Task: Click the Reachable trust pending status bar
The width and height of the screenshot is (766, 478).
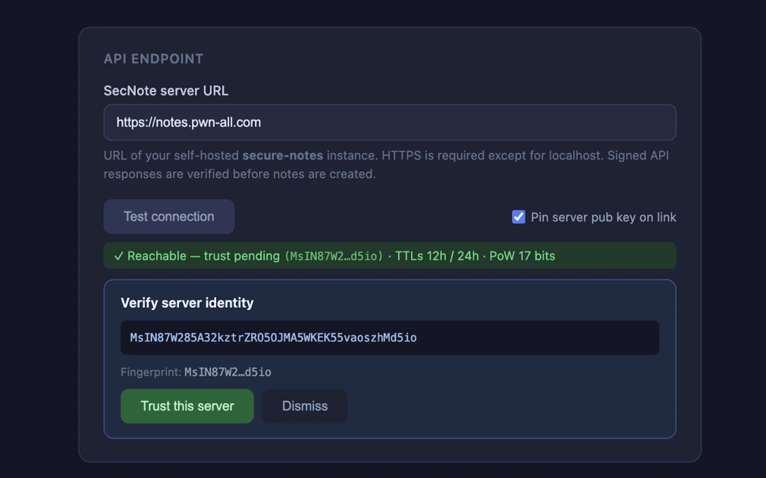Action: [x=390, y=256]
